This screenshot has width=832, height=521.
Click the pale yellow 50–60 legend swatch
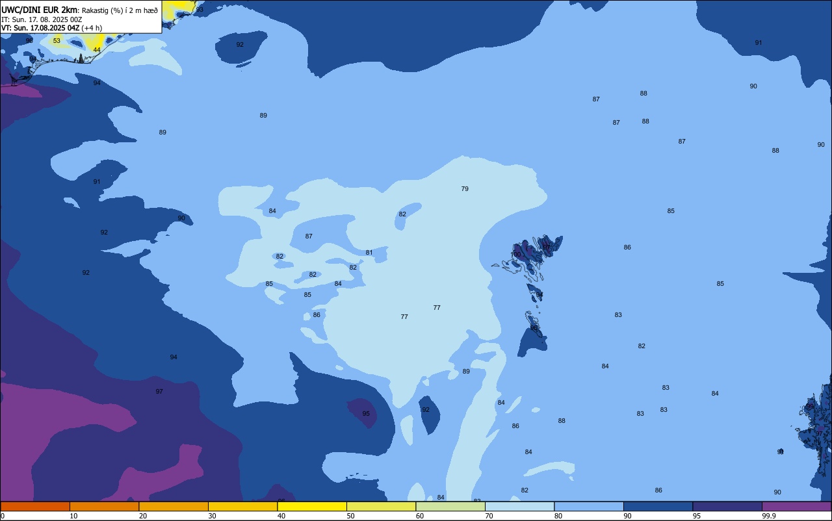(x=381, y=506)
